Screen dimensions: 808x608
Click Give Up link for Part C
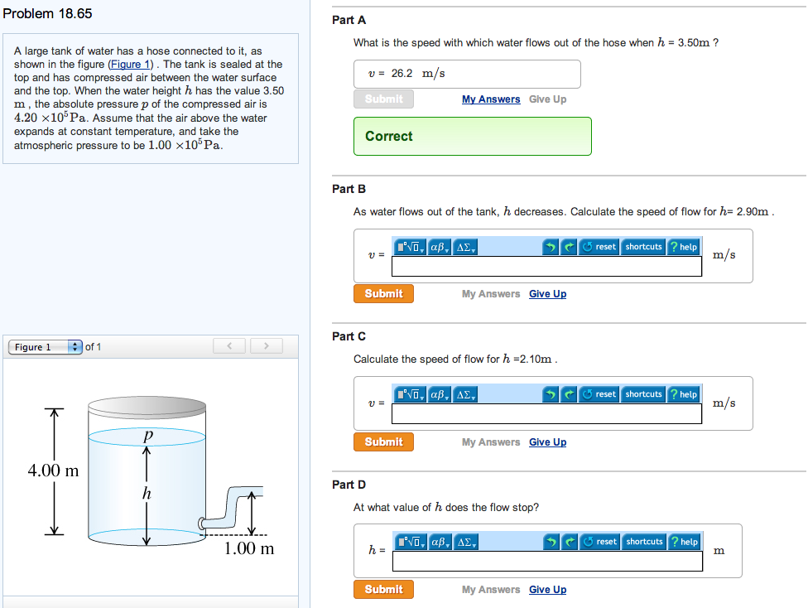click(548, 442)
